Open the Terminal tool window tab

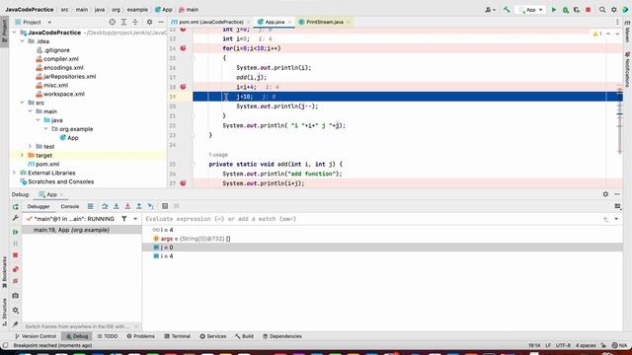click(178, 336)
